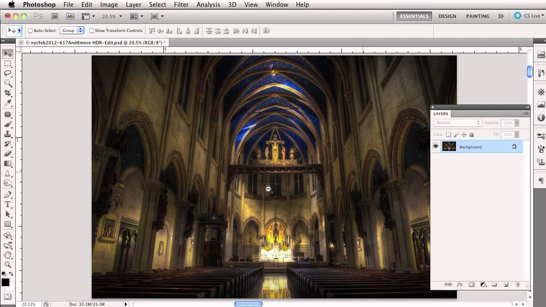The width and height of the screenshot is (546, 307).
Task: Open the adjustment layer dropdown icon
Action: pos(483,284)
